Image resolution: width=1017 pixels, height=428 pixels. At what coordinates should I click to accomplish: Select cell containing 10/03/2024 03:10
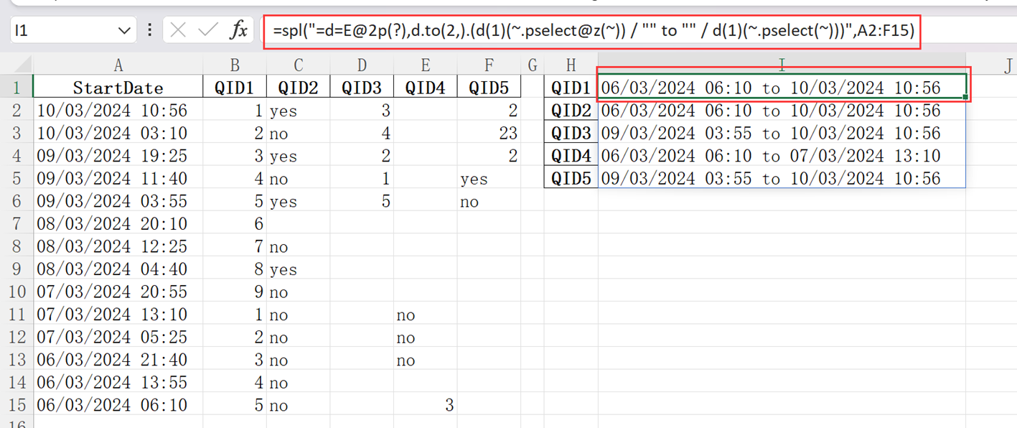118,134
